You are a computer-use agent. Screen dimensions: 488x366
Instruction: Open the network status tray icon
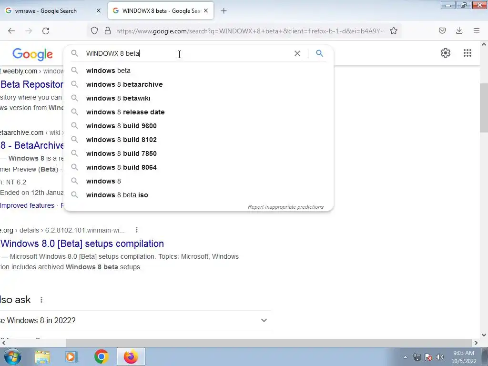point(417,357)
